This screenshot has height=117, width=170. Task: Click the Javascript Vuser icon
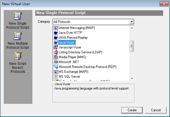(56, 47)
